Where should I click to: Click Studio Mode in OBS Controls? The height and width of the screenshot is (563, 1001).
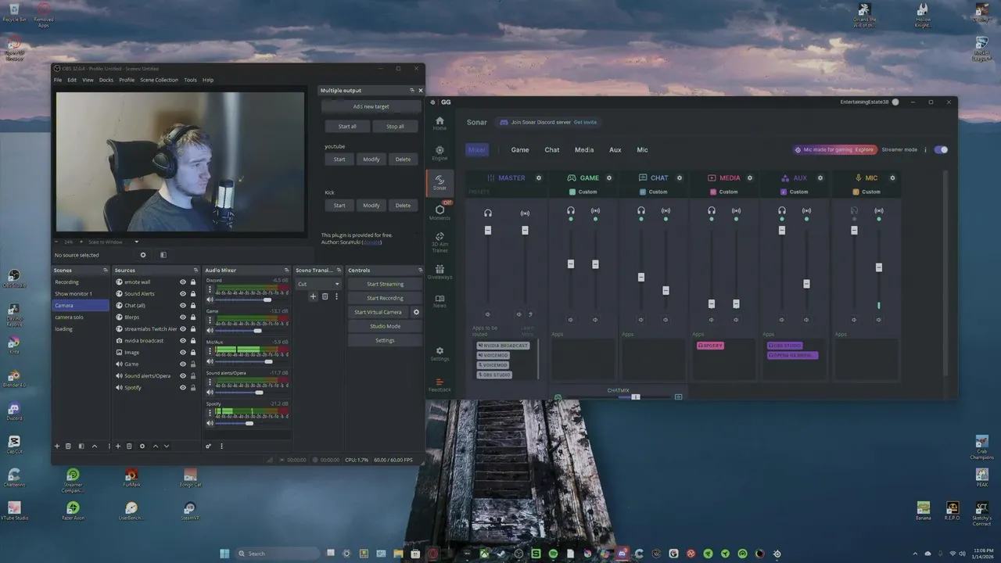pos(385,326)
